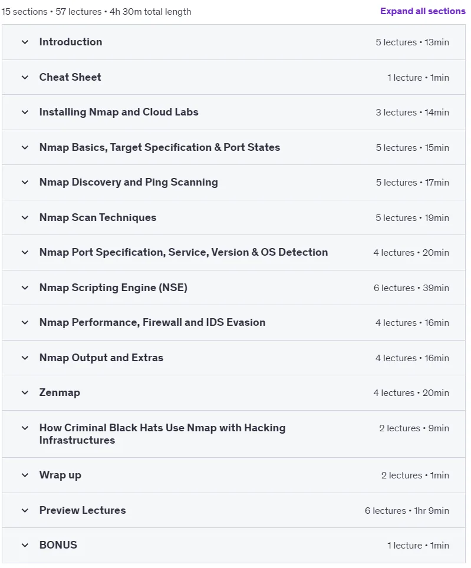
Task: Open the BONUS section chevron
Action: (25, 545)
